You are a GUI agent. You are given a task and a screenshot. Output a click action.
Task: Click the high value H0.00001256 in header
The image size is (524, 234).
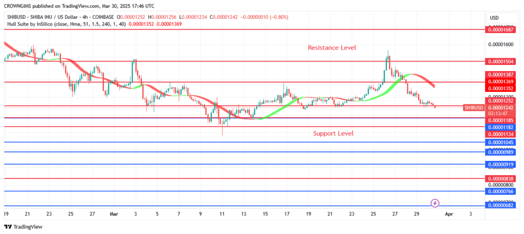point(163,17)
